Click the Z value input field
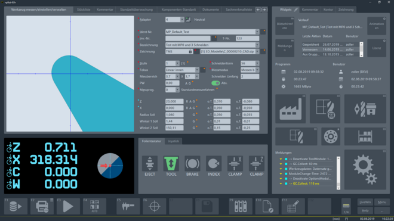This screenshot has width=394, height=221. click(x=174, y=101)
